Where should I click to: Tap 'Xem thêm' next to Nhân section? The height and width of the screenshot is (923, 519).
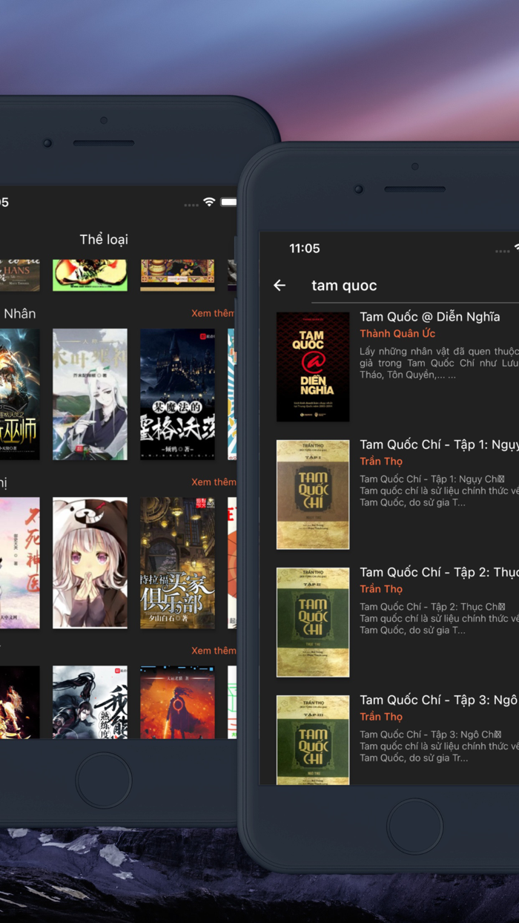[x=214, y=313]
